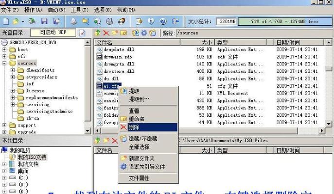Expand the support folder node
Image resolution: width=334 pixels, height=194 pixels.
pos(4,125)
